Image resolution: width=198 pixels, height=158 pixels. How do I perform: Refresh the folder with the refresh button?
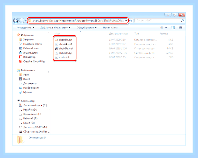[x=131, y=21]
